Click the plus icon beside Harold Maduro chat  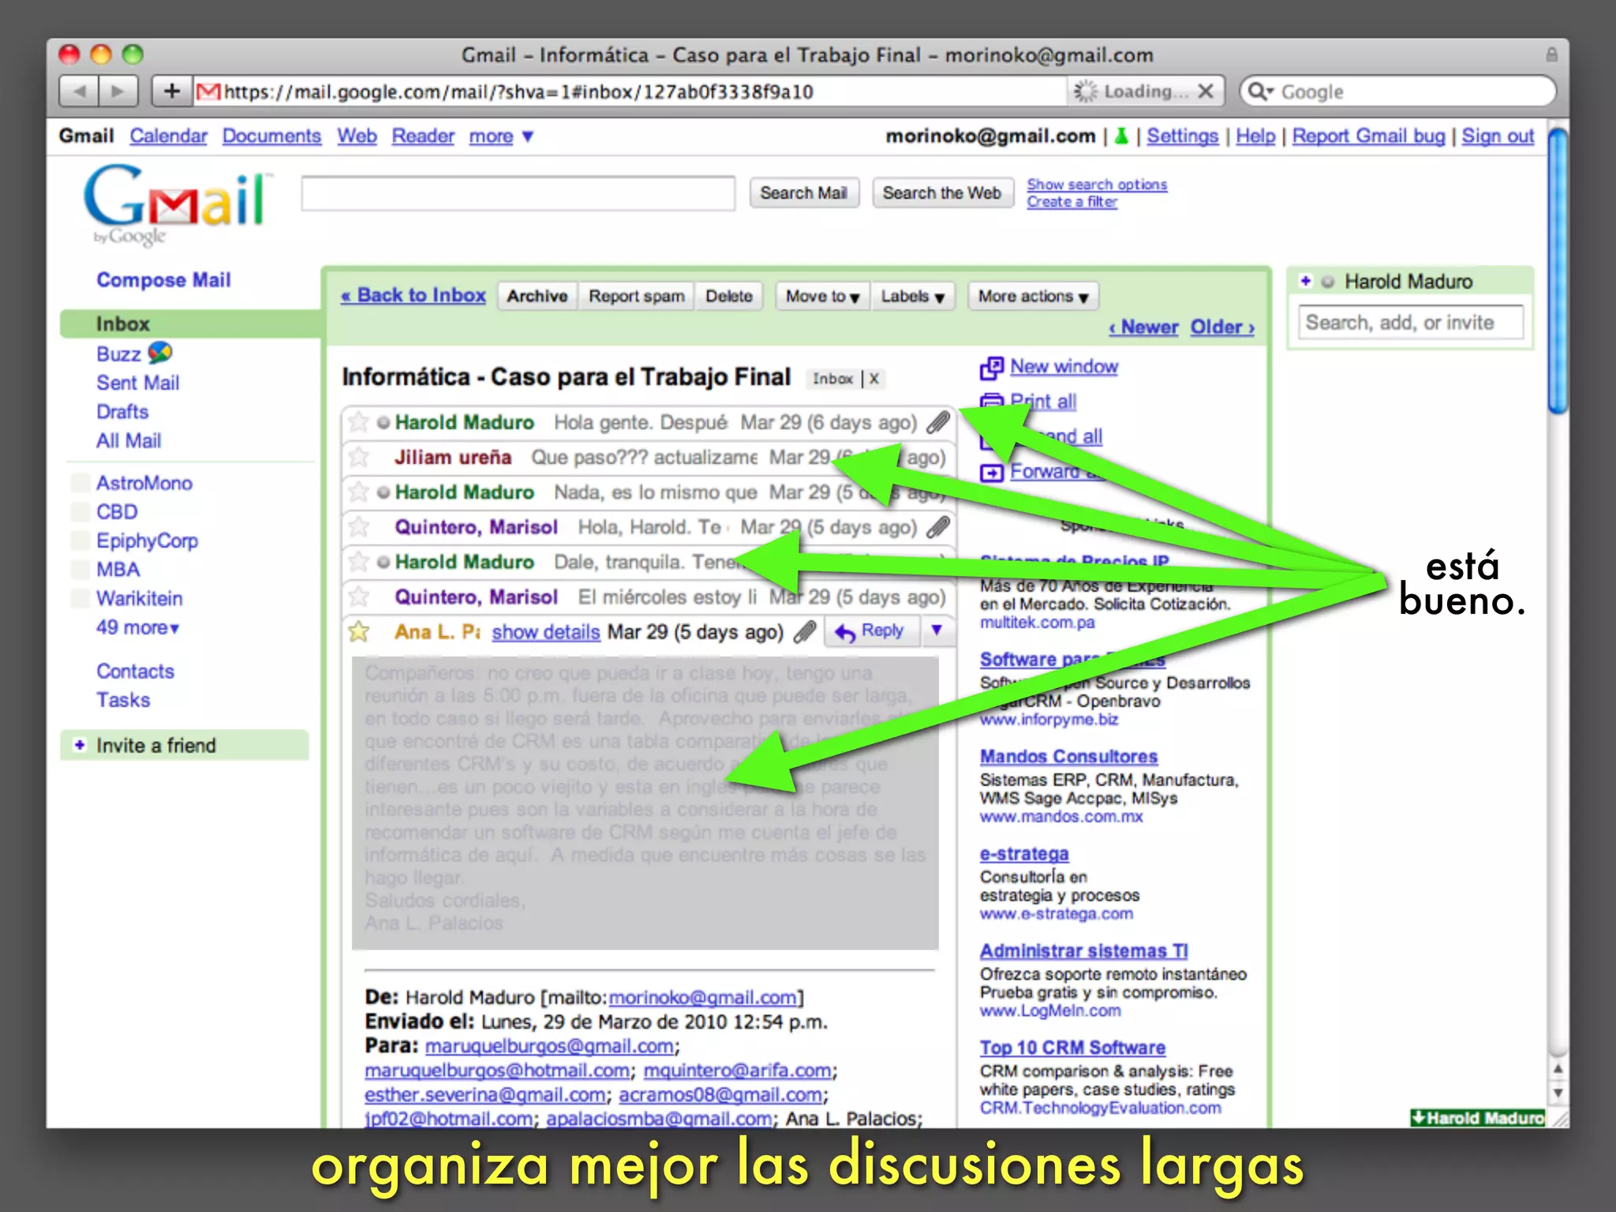(x=1306, y=281)
